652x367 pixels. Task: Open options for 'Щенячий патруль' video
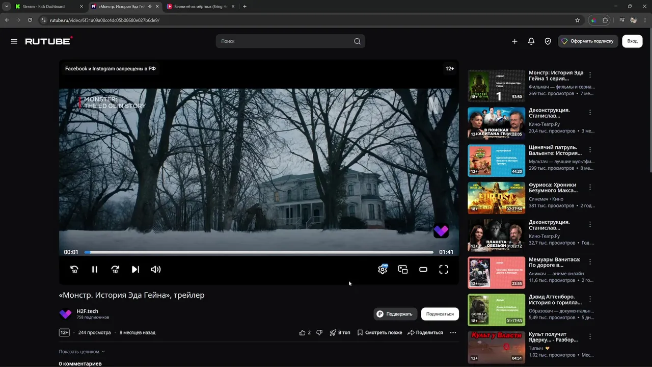click(590, 150)
